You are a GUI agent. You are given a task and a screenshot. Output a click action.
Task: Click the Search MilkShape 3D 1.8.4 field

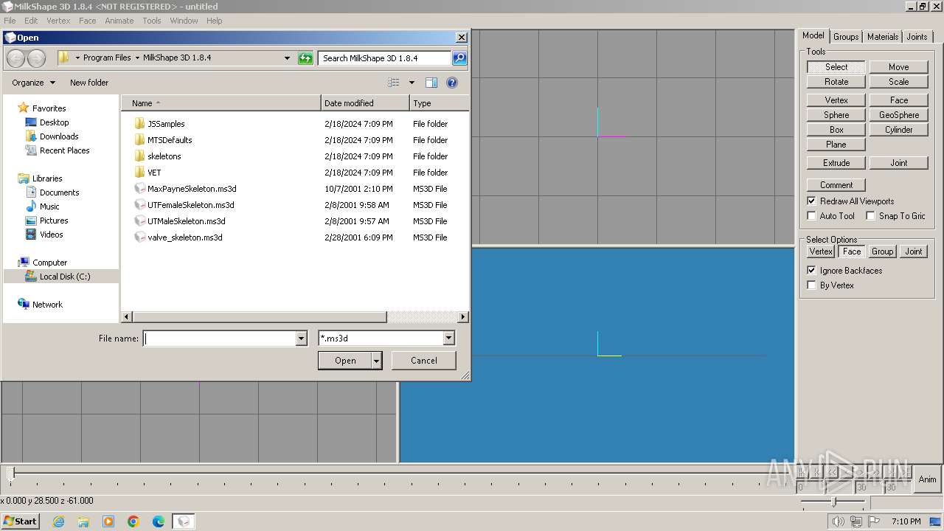[384, 58]
